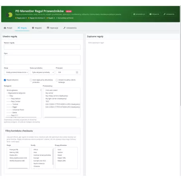
Task: Select 'My light carrier (nieaktywny)' carrier
Action: tap(56, 99)
